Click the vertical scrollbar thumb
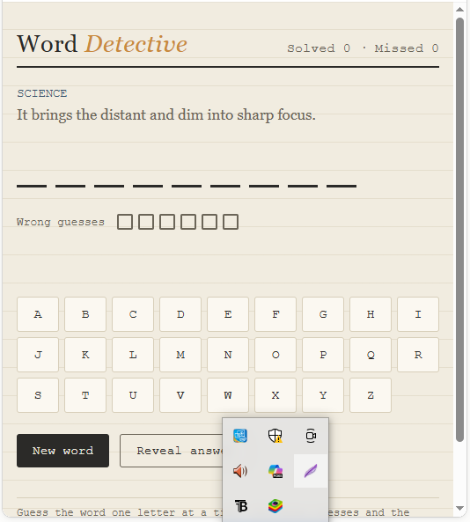470x522 pixels. pos(459,230)
